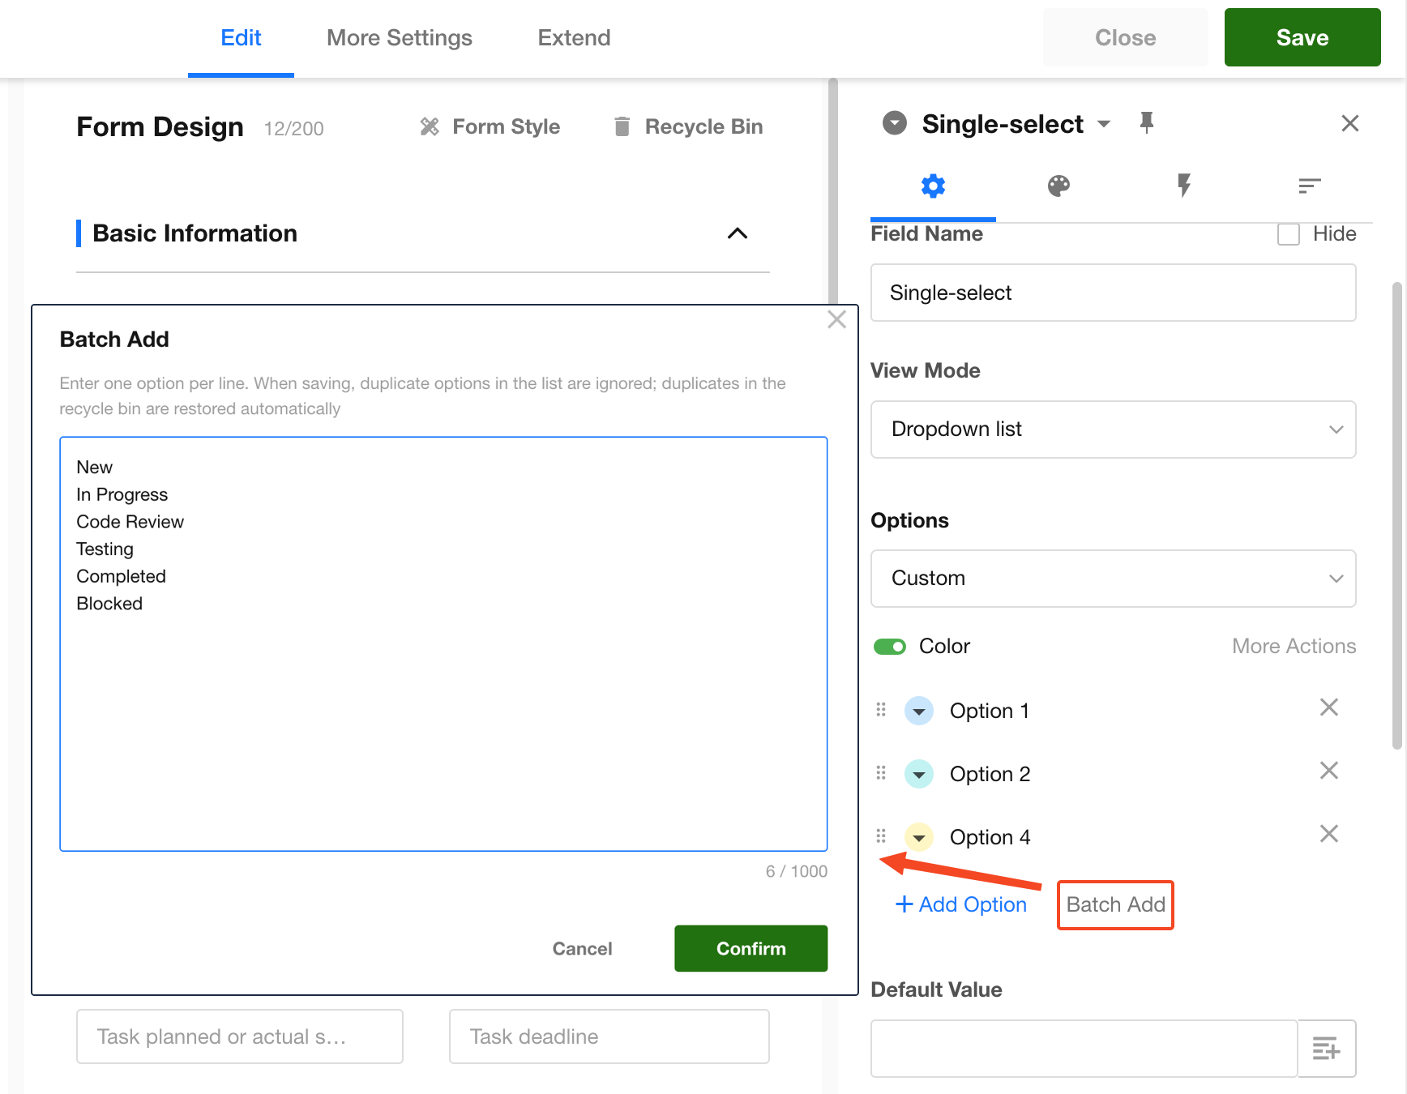Open the View Mode dropdown list
The width and height of the screenshot is (1407, 1094).
(1112, 429)
